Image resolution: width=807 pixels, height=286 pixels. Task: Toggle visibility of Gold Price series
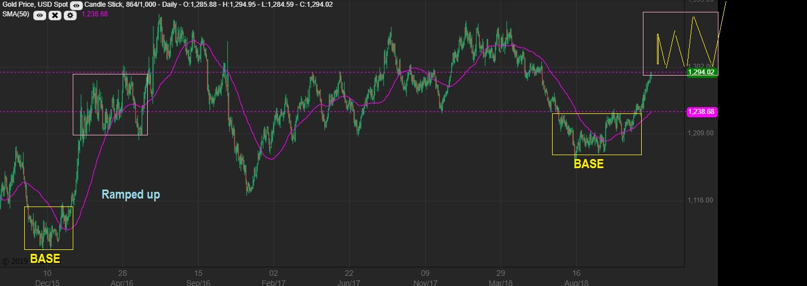pos(76,5)
